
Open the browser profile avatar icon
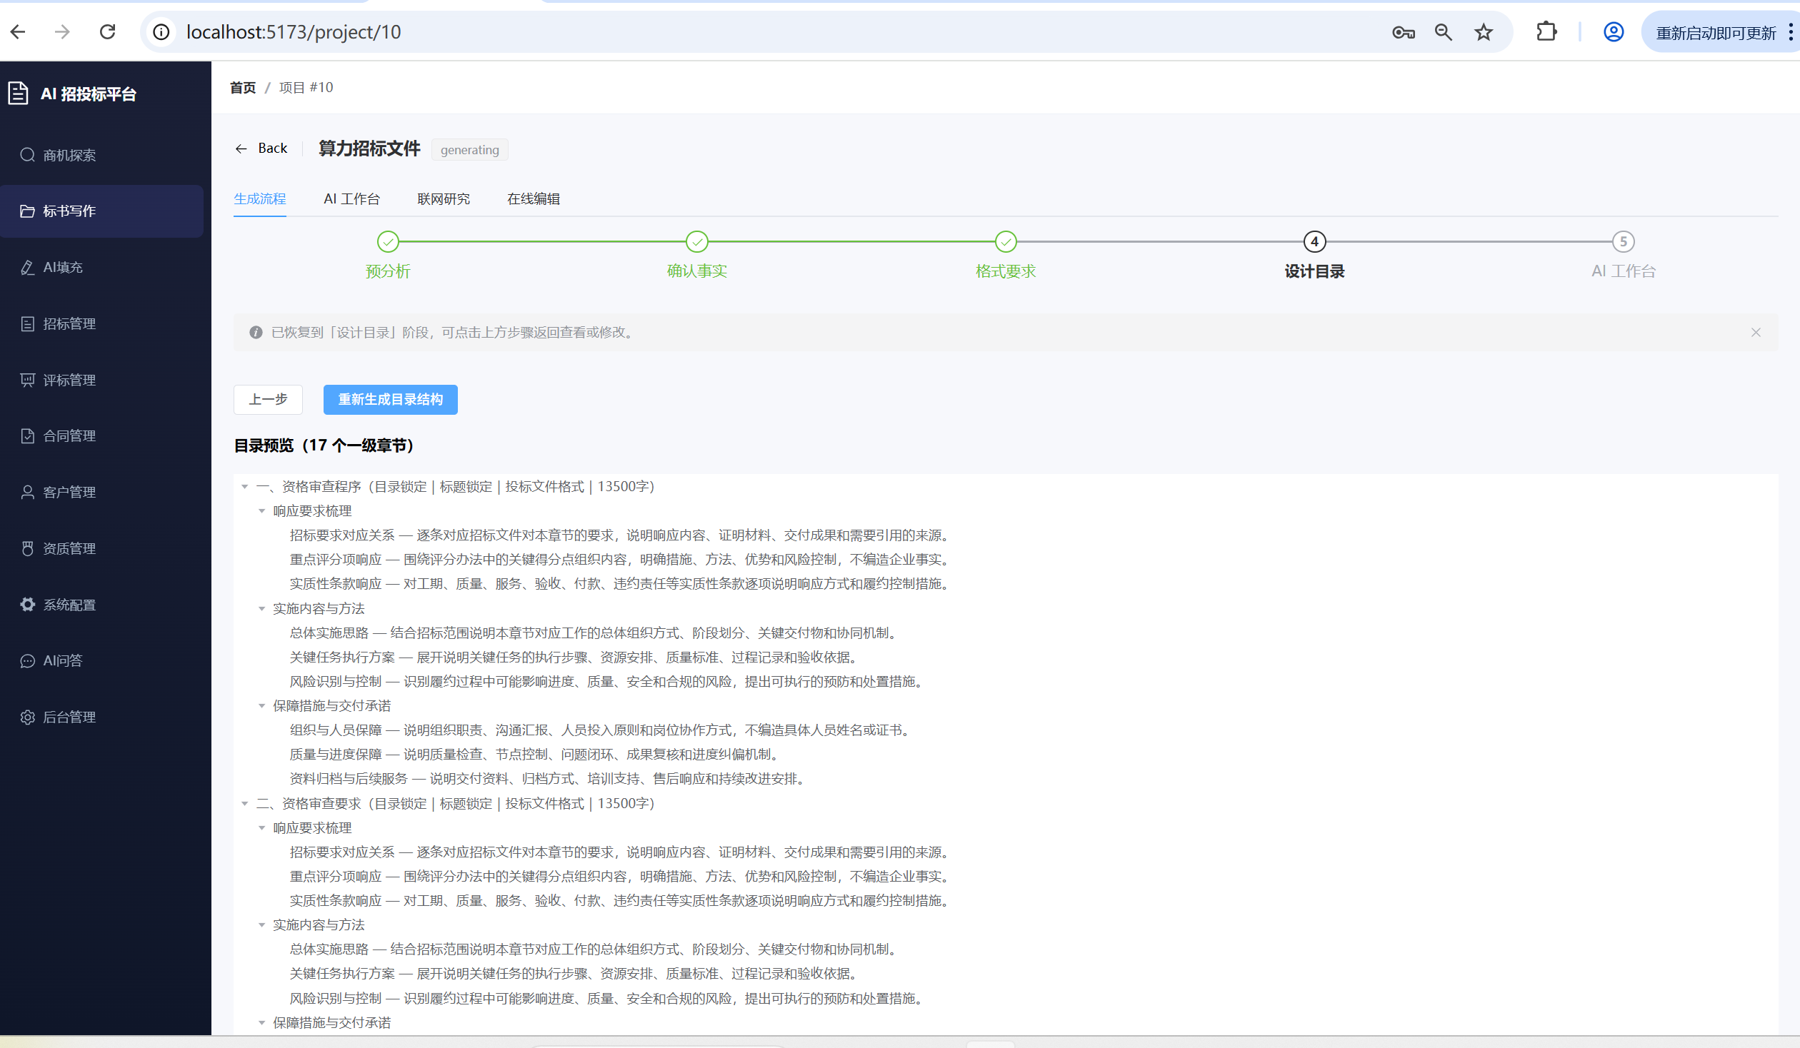point(1614,32)
